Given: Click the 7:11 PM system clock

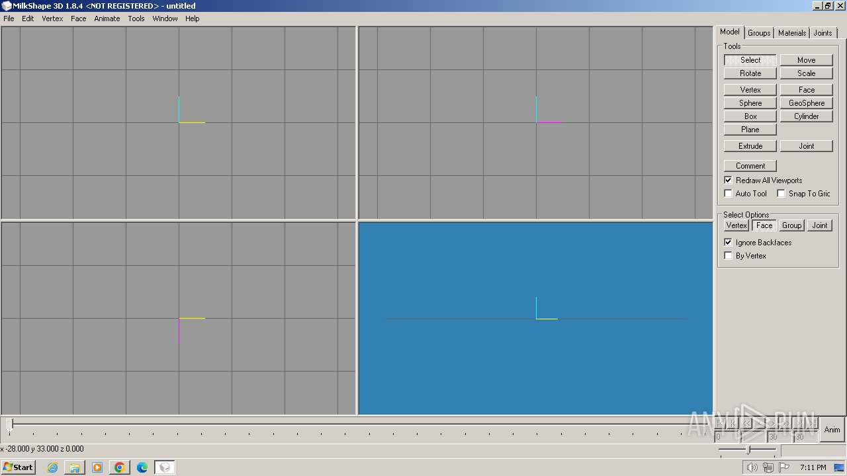Looking at the screenshot, I should [x=813, y=467].
